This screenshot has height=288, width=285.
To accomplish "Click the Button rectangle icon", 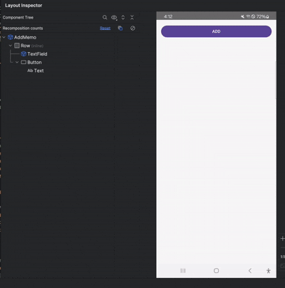I will click(24, 62).
